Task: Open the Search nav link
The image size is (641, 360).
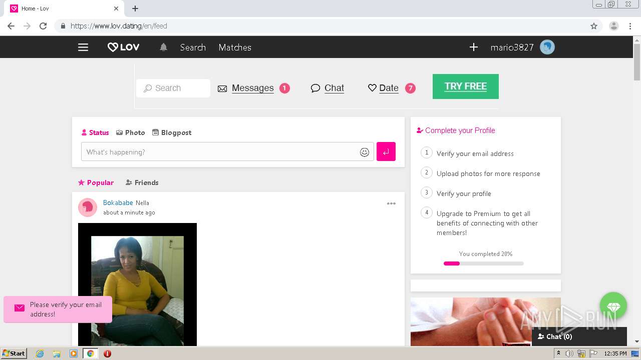Action: pos(193,47)
